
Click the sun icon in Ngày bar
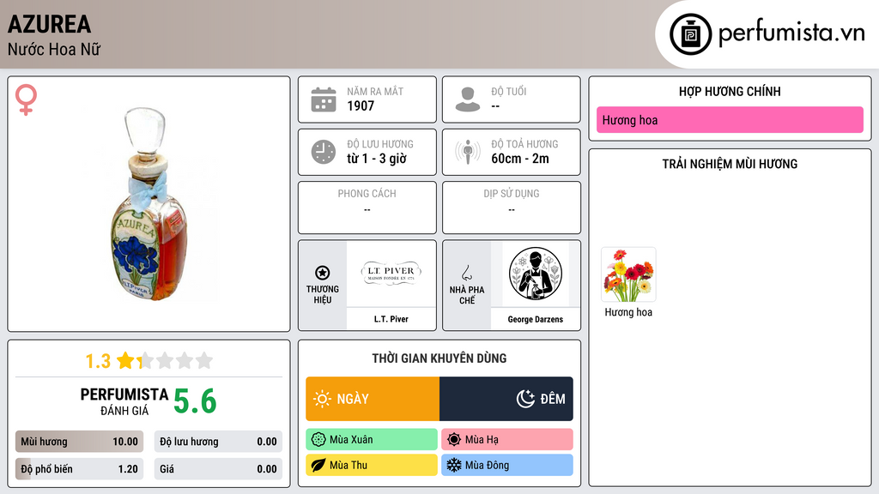322,399
